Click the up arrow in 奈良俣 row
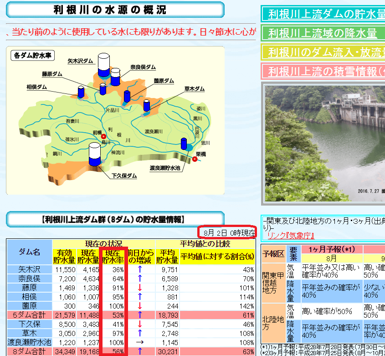This screenshot has height=356, width=385. (140, 279)
